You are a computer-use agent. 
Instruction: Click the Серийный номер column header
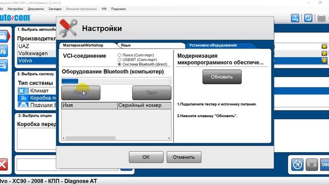coord(144,105)
